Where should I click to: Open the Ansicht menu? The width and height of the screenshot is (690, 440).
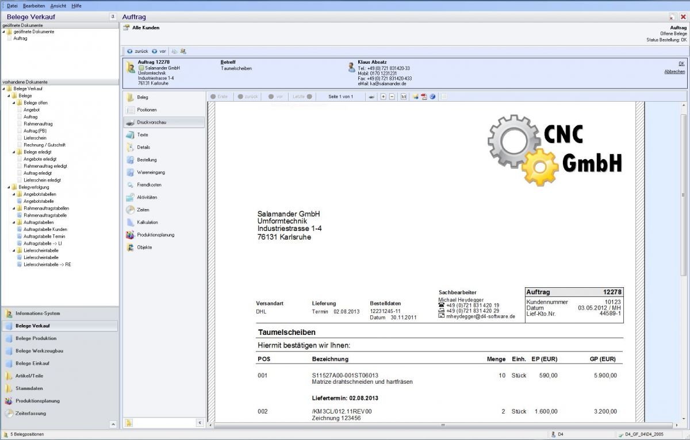pos(58,6)
